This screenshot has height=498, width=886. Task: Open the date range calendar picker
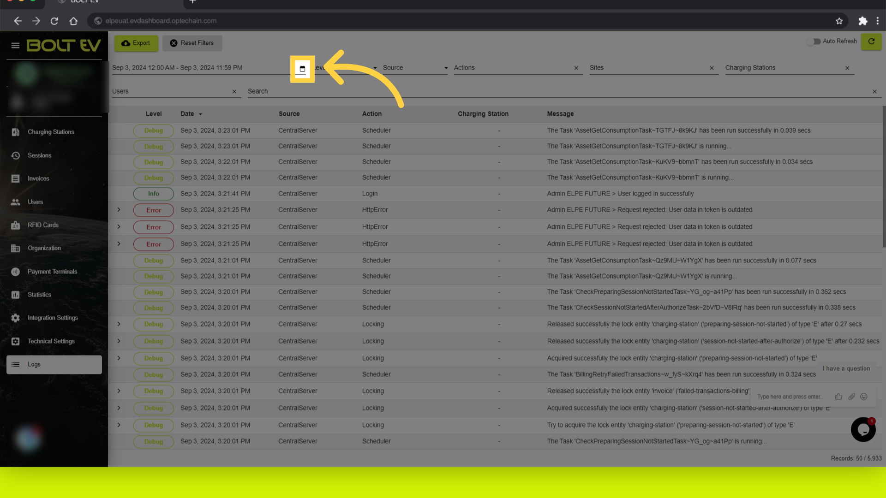tap(302, 69)
